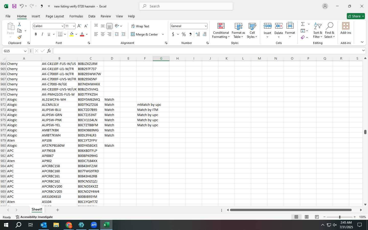Increase decimal places
The width and height of the screenshot is (368, 230).
point(198,34)
